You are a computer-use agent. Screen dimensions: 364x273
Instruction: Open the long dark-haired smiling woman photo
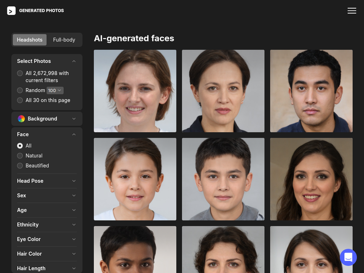(x=311, y=179)
